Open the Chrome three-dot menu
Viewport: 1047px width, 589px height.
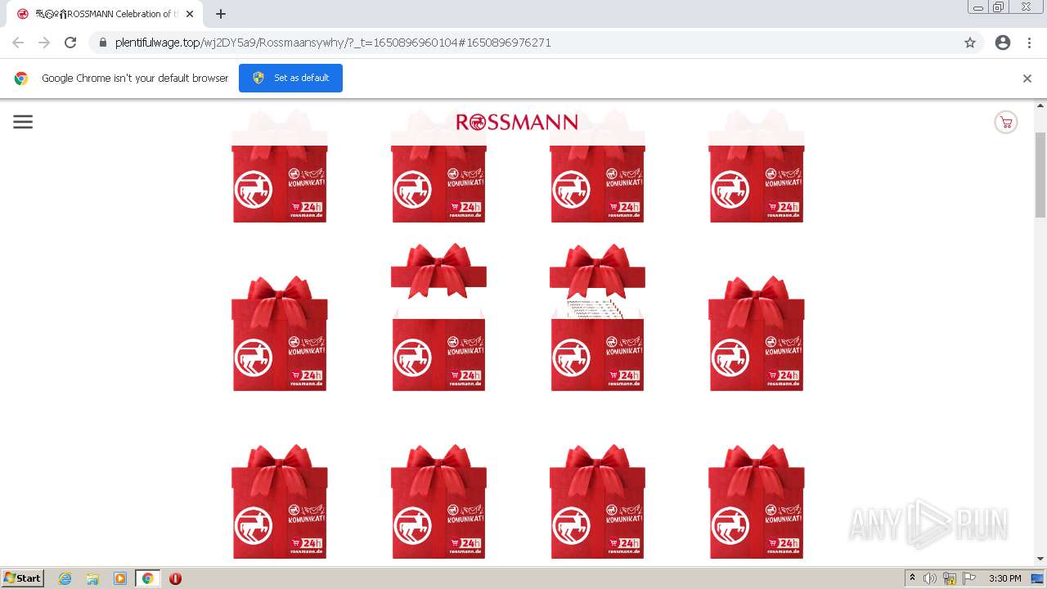click(1029, 43)
